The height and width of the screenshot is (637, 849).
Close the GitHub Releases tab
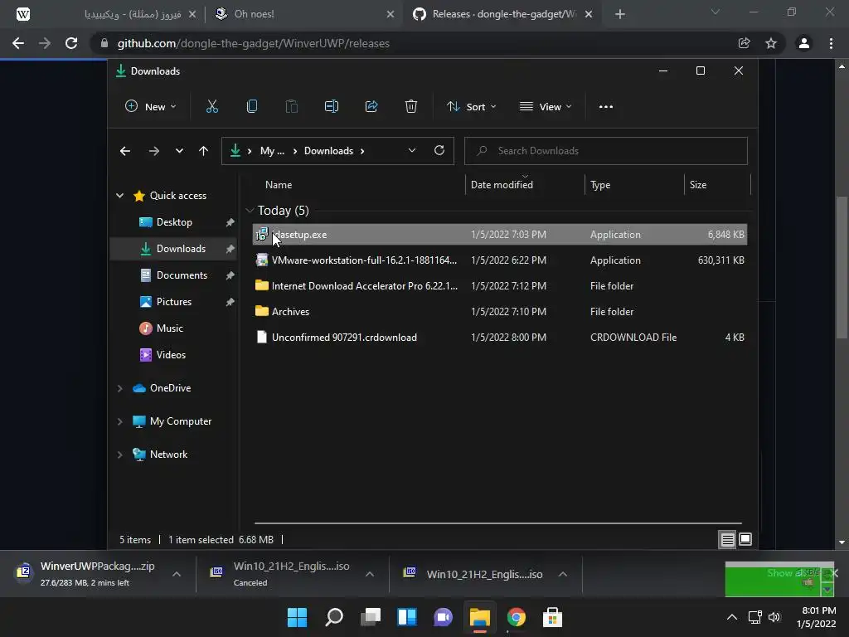pos(589,14)
